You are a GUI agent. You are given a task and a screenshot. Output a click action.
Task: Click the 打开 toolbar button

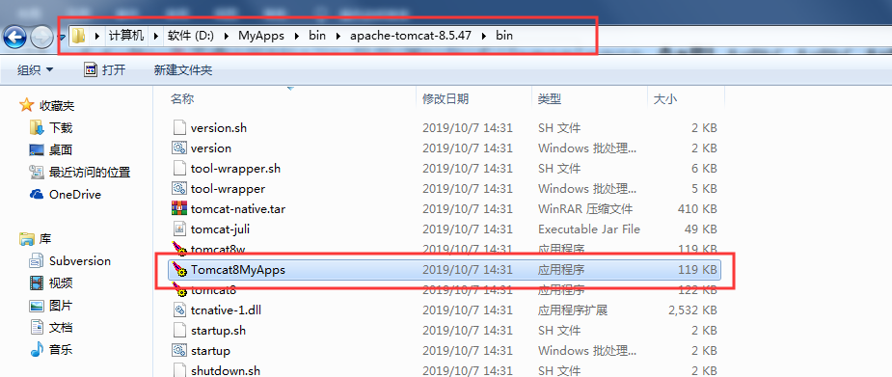[x=105, y=70]
